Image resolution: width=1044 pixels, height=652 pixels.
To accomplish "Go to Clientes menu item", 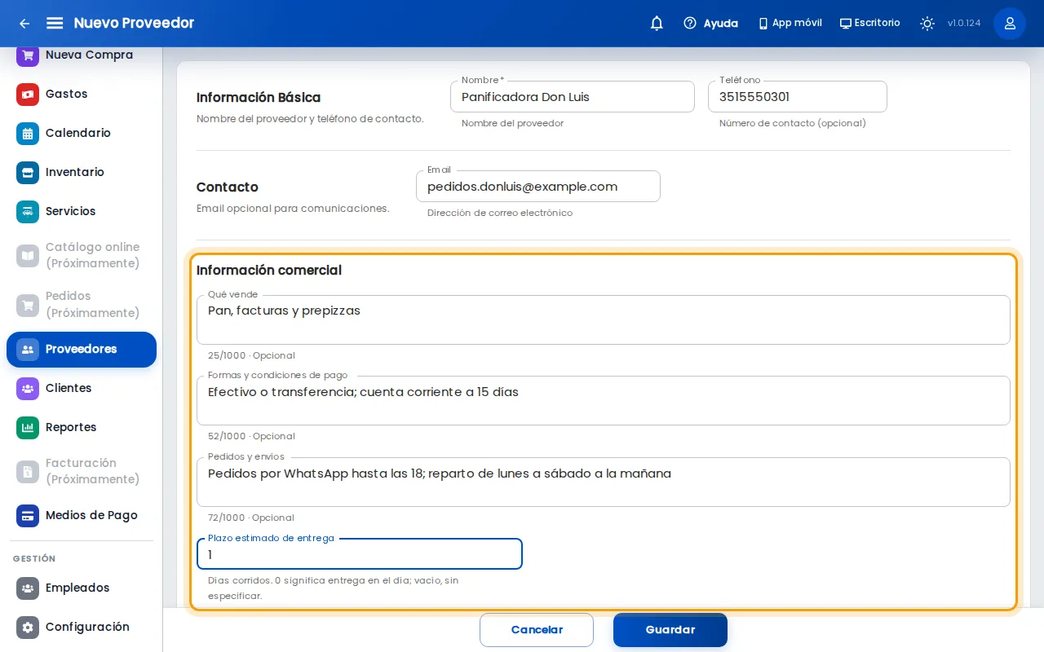I will click(82, 389).
